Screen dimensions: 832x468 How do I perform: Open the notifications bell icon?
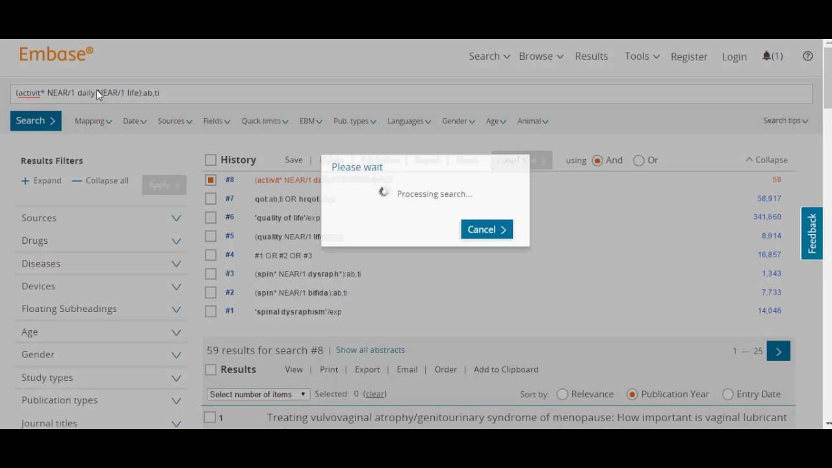tap(767, 56)
